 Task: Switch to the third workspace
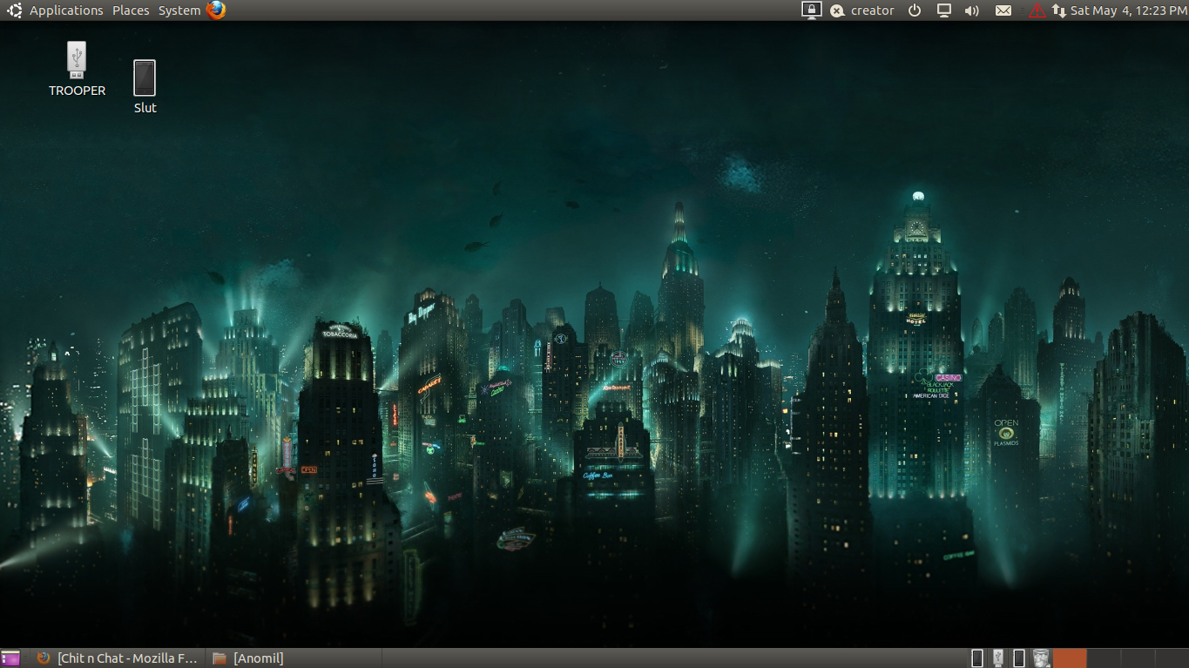(x=1138, y=658)
